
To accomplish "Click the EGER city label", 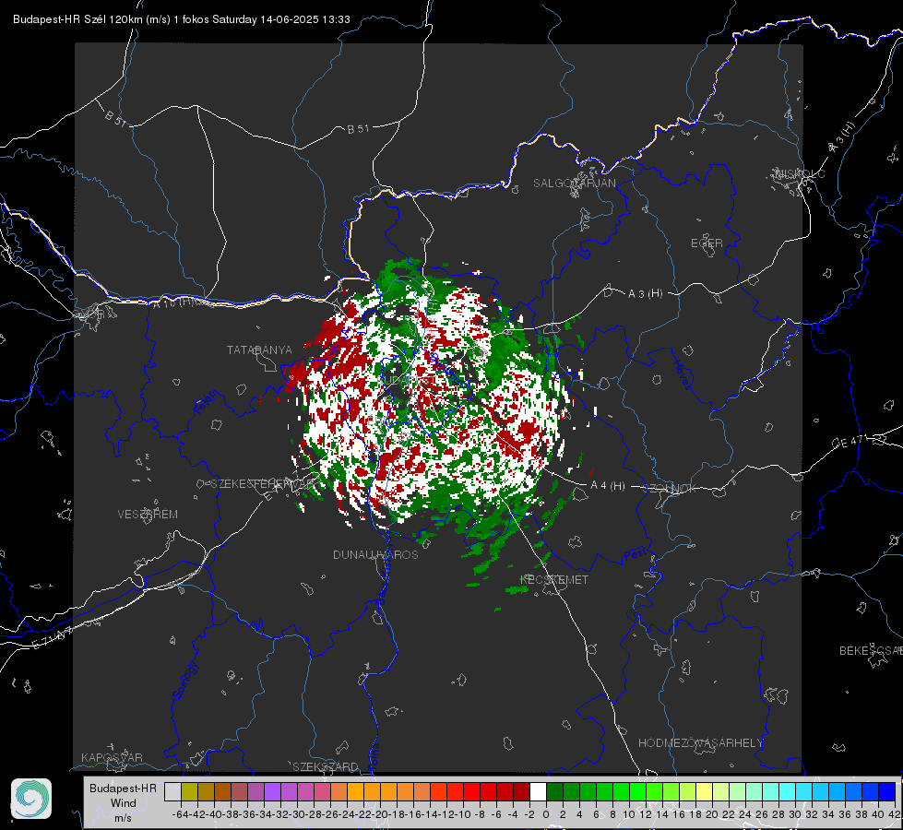I will [x=707, y=243].
